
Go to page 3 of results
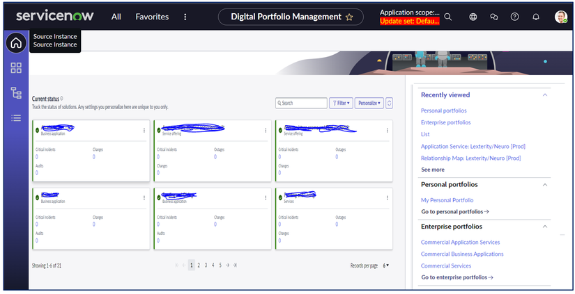point(206,265)
